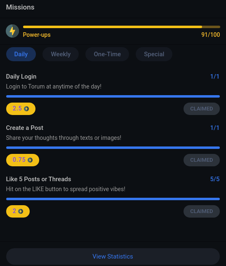This screenshot has height=266, width=226.
Task: Click CLAIMED button for Daily Login
Action: tap(202, 109)
